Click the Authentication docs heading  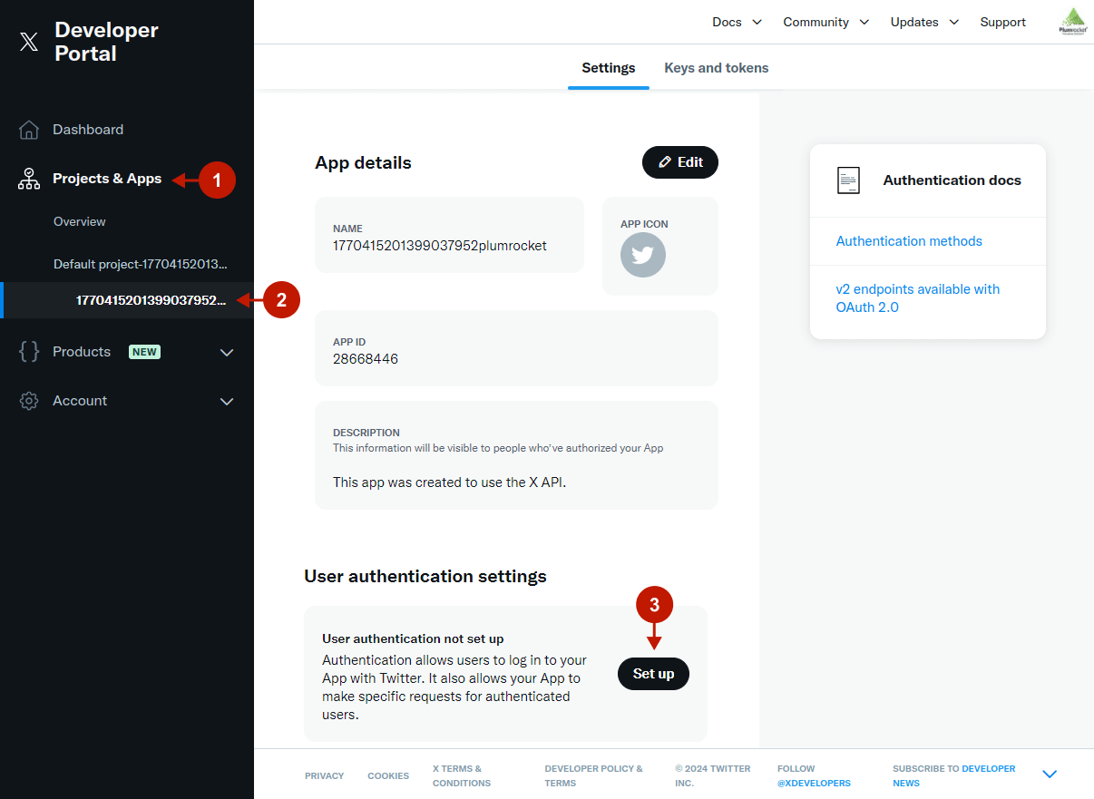point(952,180)
